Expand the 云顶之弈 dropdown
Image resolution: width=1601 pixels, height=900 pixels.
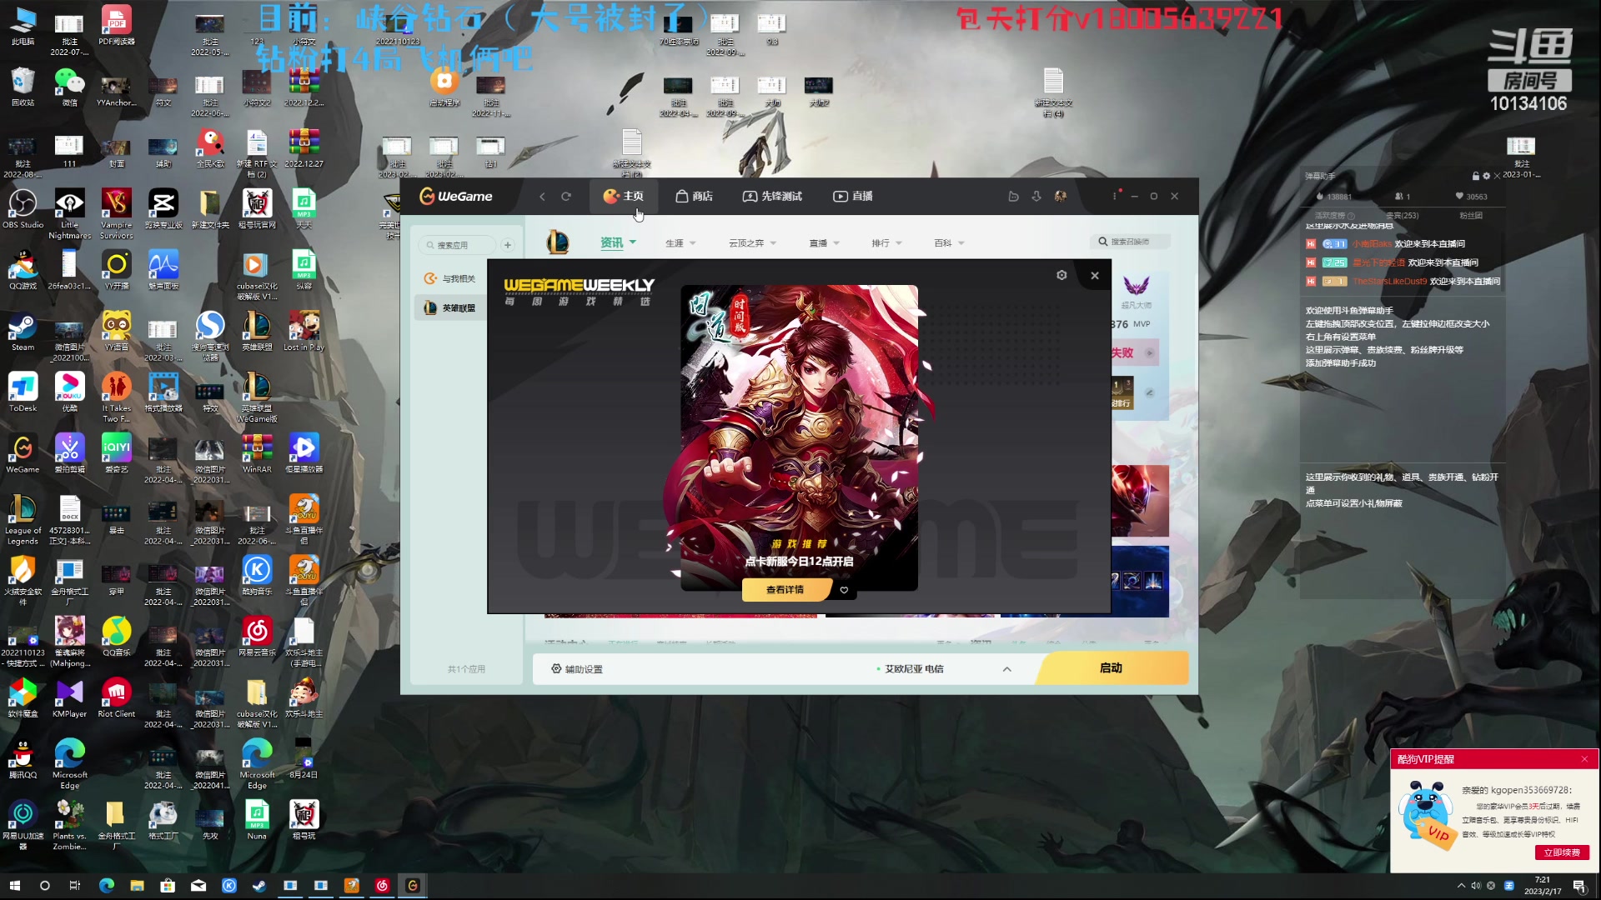click(x=752, y=243)
